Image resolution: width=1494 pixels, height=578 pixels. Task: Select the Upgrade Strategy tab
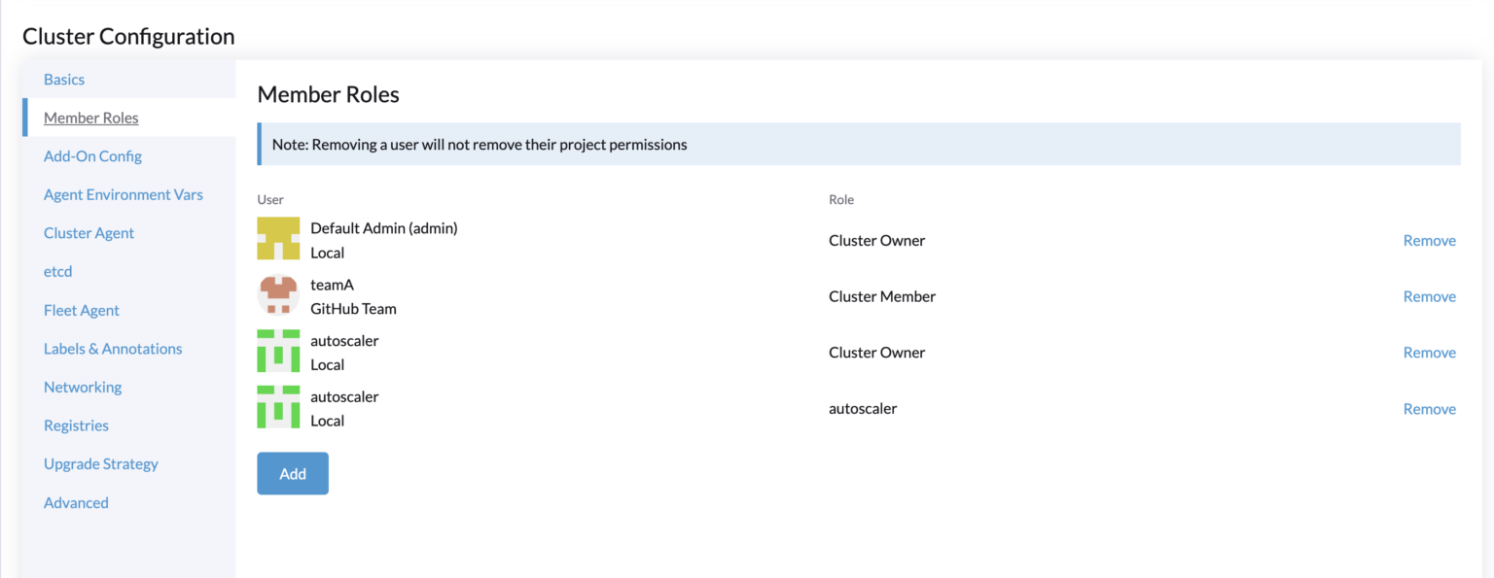pyautogui.click(x=101, y=464)
